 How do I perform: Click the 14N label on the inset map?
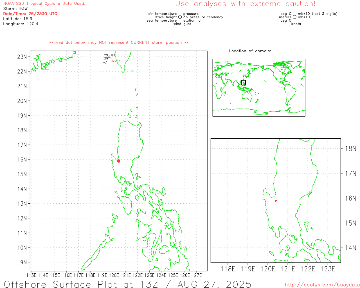(x=351, y=248)
